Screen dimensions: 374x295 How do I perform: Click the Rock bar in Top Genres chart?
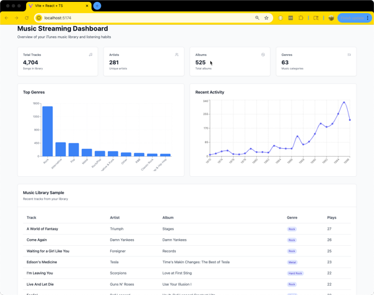pos(47,131)
